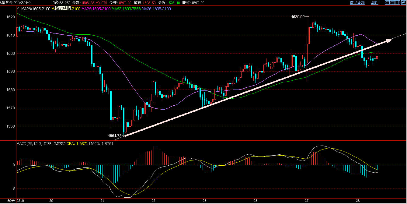Click the MACD axis label 0
The width and height of the screenshot is (407, 204).
[x=13, y=165]
